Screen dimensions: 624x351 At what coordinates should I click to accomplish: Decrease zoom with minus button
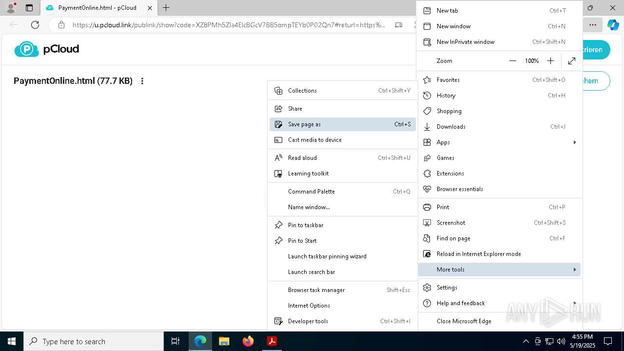click(x=512, y=61)
